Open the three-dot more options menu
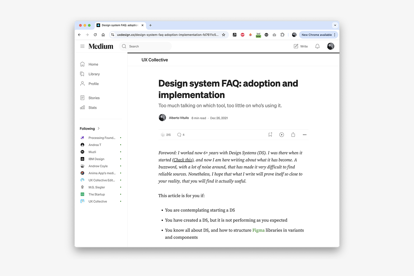Screen dimensions: 414x276 pos(304,135)
